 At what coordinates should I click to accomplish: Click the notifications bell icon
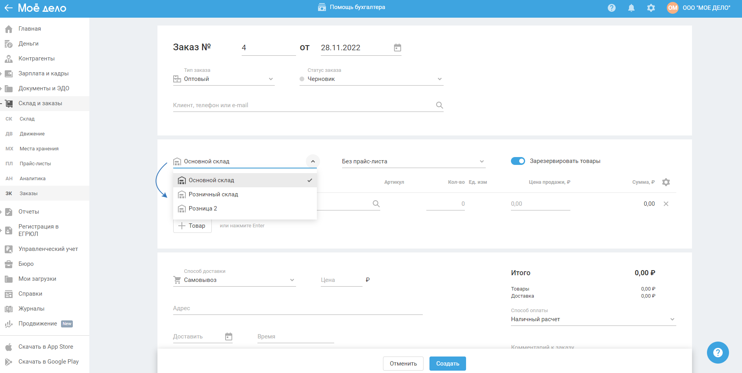coord(631,8)
